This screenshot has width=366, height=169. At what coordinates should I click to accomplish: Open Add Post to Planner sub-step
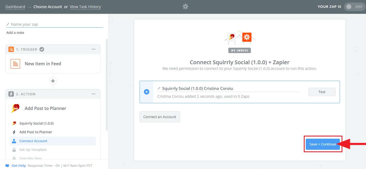(x=36, y=132)
